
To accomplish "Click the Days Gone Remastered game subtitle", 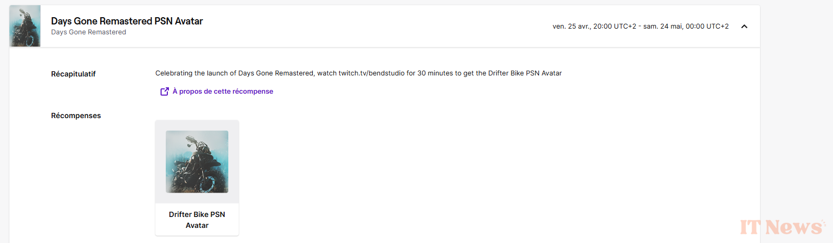I will [89, 32].
